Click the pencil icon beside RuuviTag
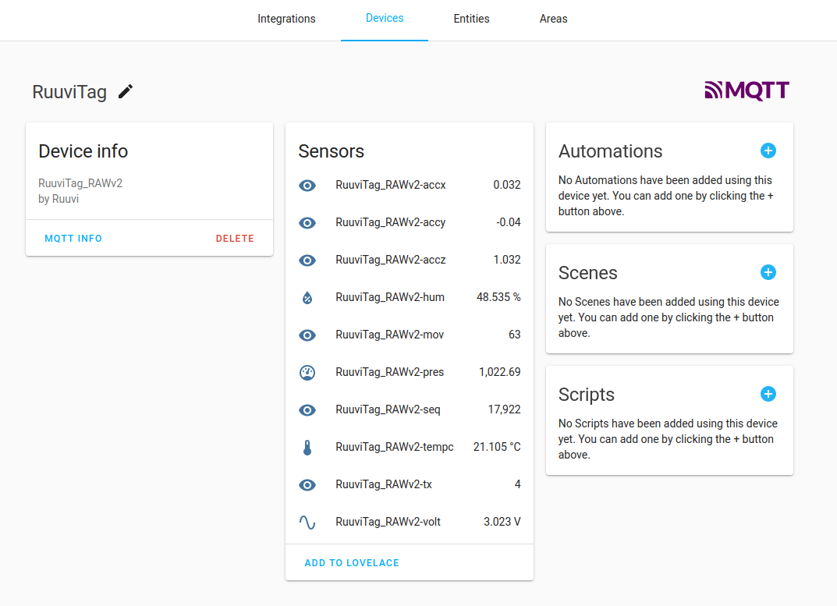The height and width of the screenshot is (606, 837). tap(126, 92)
